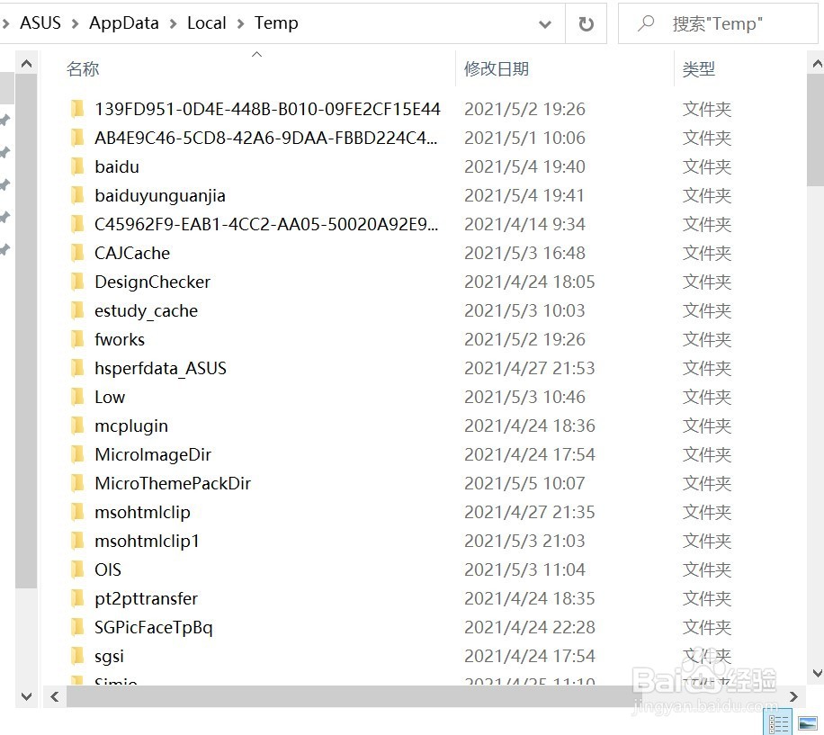Viewport: 824px width, 735px height.
Task: Click date 2021/4/14 9:34
Action: pyautogui.click(x=524, y=224)
